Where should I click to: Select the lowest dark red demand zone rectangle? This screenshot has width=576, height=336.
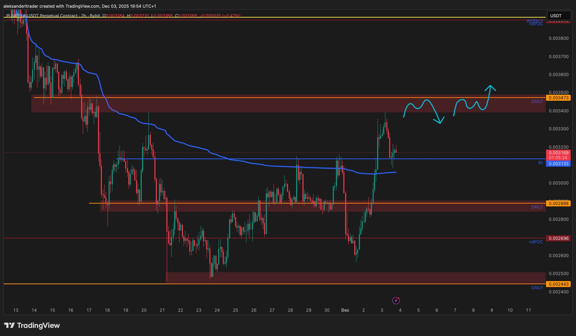pos(353,278)
